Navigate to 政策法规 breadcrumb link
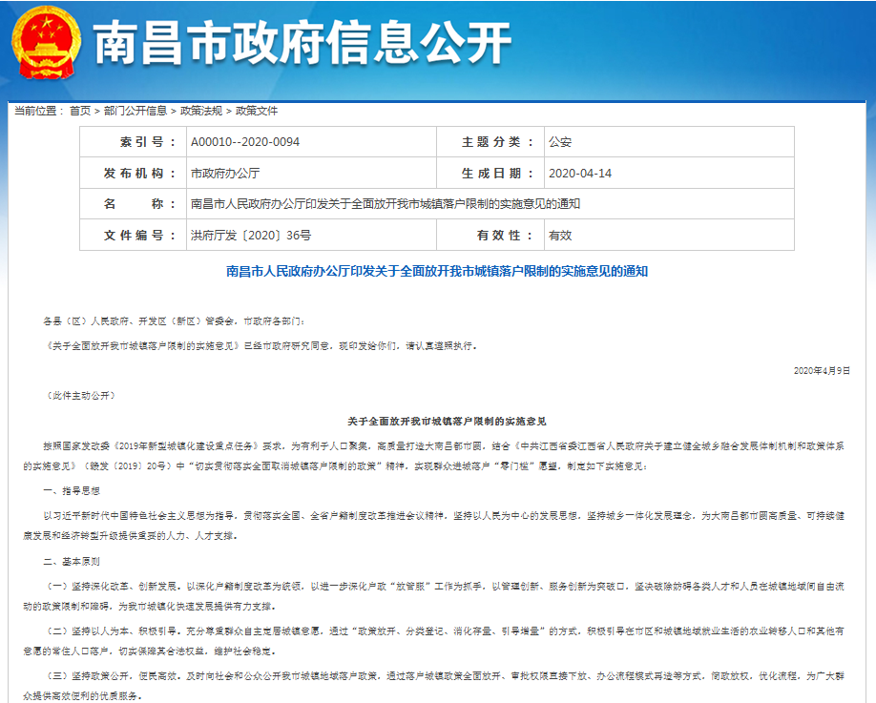This screenshot has height=703, width=876. coord(201,111)
